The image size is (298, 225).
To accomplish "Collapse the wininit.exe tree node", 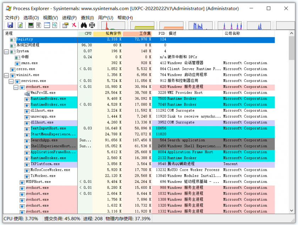I will pyautogui.click(x=6, y=75).
